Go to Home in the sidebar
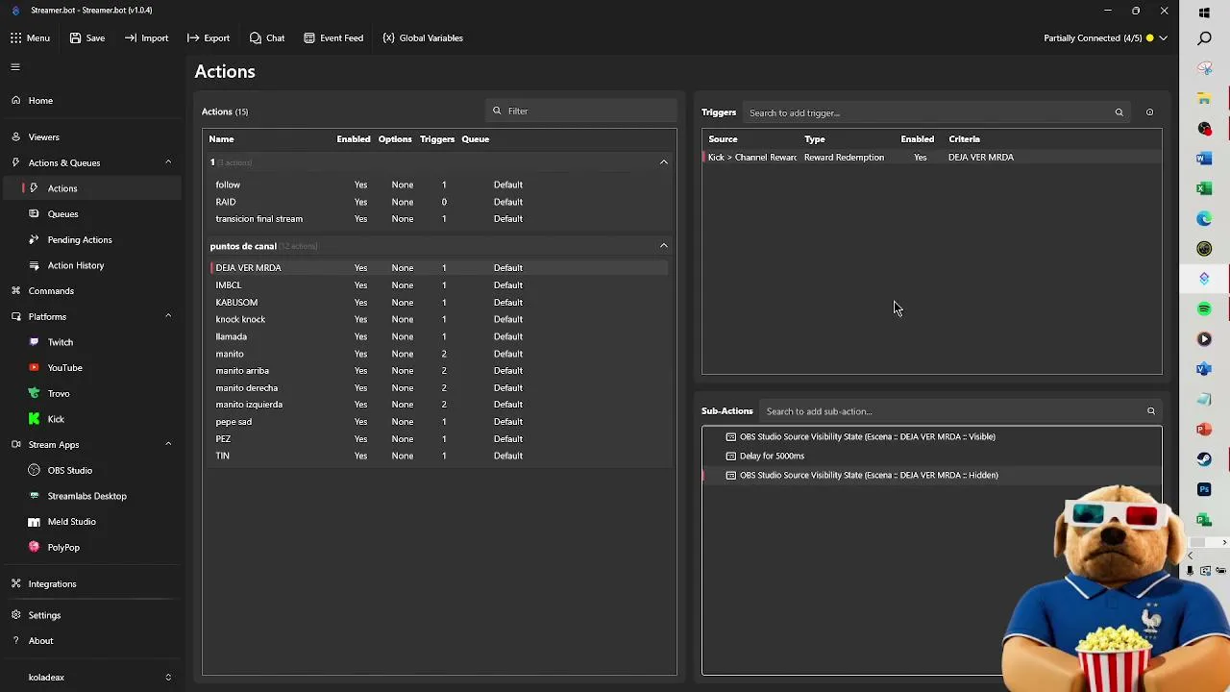 tap(40, 100)
